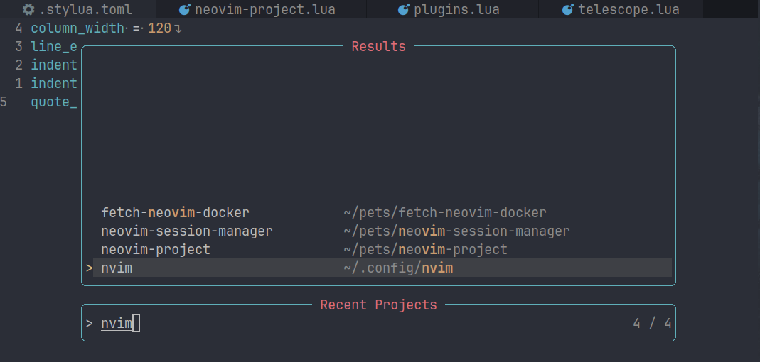Viewport: 760px width, 362px height.
Task: Click the line_e text in the editor
Action: (54, 46)
